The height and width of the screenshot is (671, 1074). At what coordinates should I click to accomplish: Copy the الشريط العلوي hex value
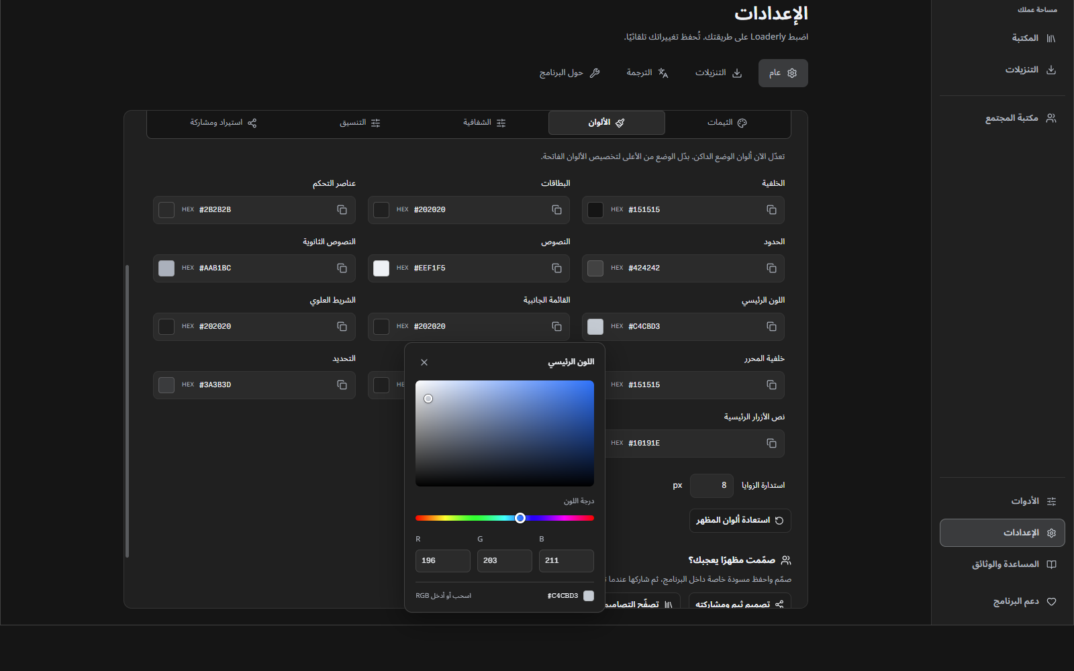point(342,327)
